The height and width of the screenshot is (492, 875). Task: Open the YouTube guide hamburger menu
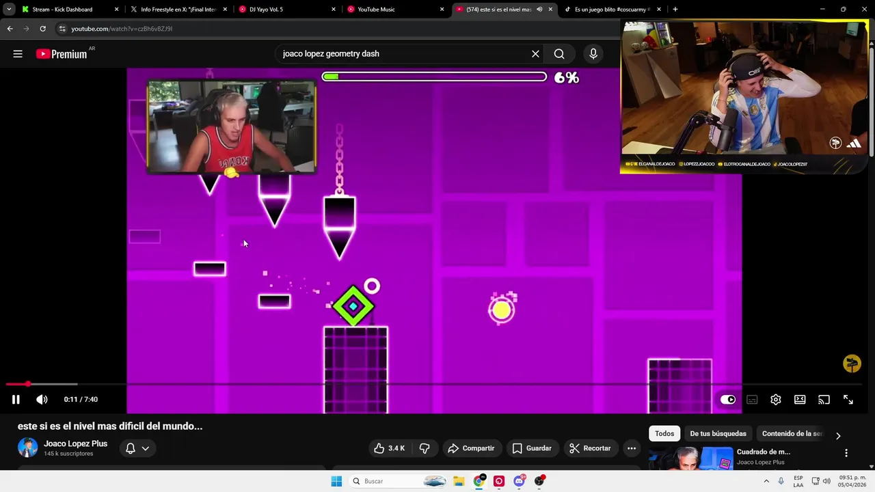[x=18, y=54]
